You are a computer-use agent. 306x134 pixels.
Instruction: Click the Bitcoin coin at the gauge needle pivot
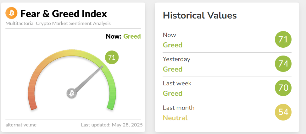coord(72,93)
